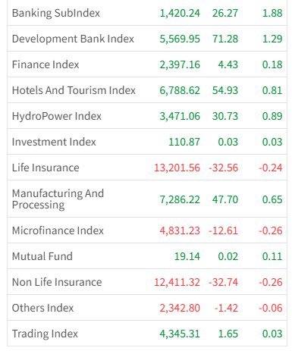Click Trading Index value 4,345.31
The height and width of the screenshot is (351, 292).
(180, 334)
